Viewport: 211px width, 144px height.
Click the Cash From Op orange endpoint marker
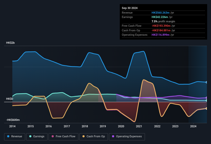click(207, 109)
